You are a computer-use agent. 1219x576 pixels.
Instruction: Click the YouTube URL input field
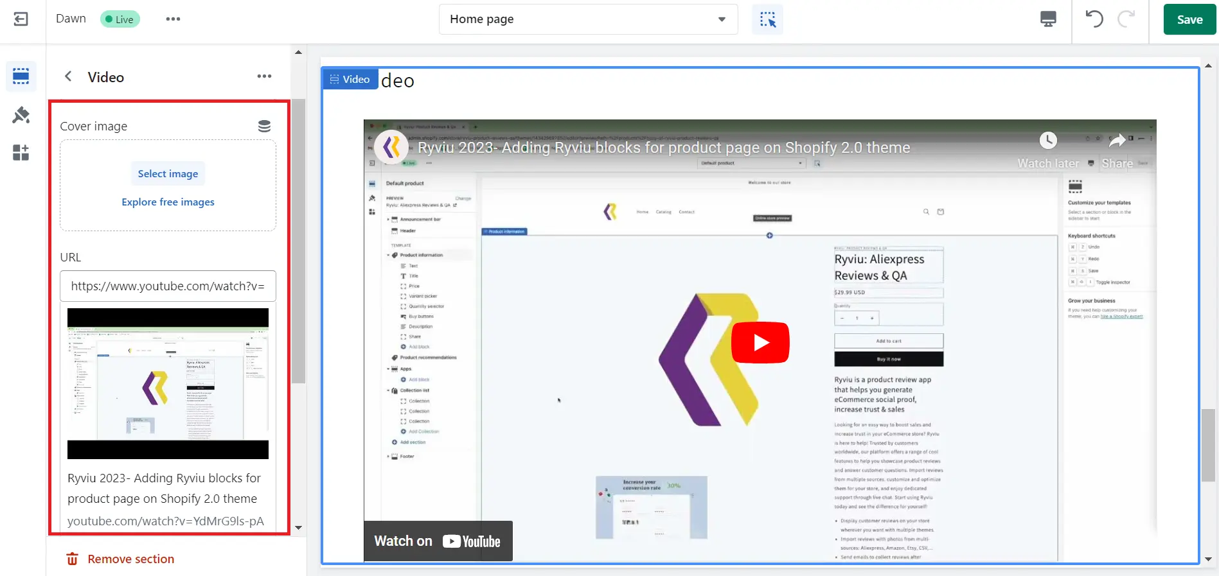168,286
